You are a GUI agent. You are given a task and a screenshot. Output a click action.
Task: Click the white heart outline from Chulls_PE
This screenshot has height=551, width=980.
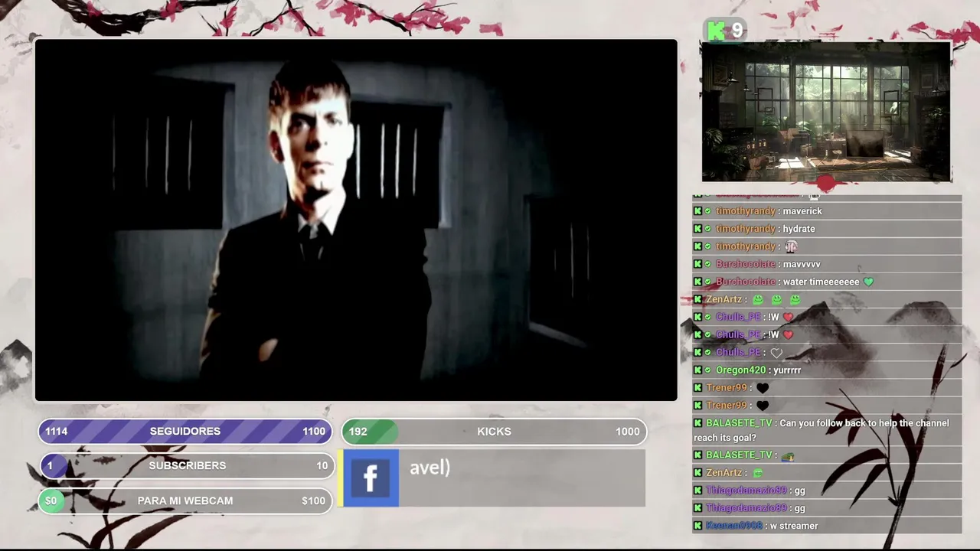[776, 353]
